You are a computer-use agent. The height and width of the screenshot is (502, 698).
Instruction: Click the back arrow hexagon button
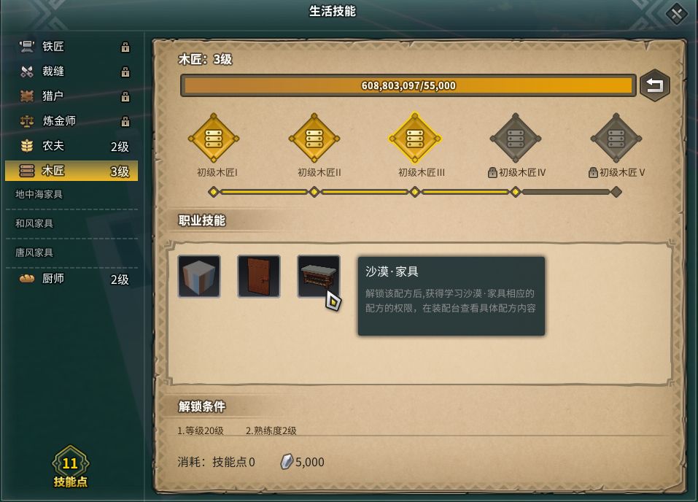coord(655,85)
